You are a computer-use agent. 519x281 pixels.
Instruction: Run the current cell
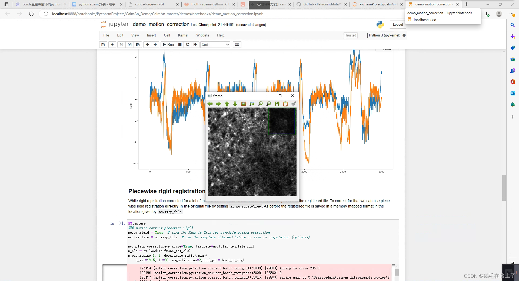tap(168, 45)
